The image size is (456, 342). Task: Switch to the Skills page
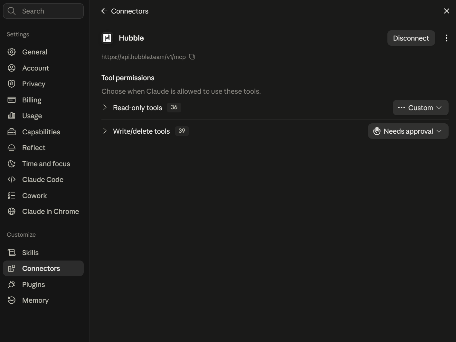[43, 252]
